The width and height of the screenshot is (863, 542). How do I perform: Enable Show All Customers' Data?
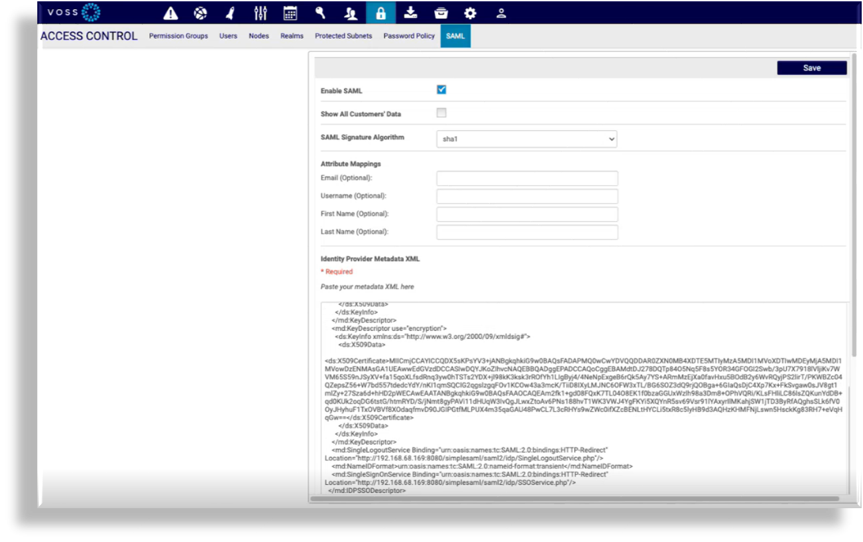click(441, 113)
